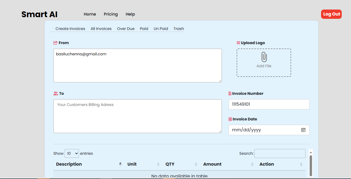Click the Amount column header
This screenshot has width=351, height=179.
pyautogui.click(x=229, y=164)
